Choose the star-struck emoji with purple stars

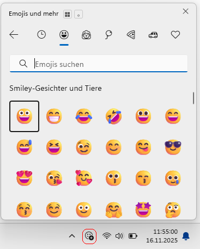coord(143,210)
